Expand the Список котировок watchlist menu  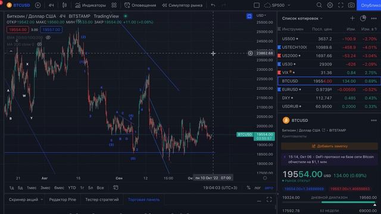[302, 18]
